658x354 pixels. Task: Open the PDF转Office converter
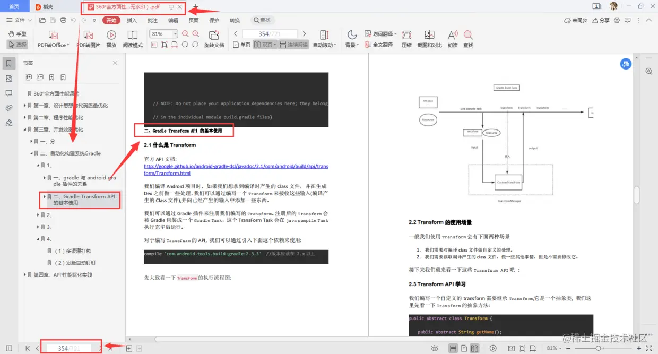click(52, 39)
